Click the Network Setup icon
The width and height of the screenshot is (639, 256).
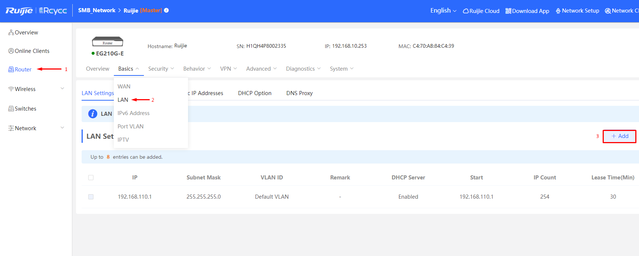pos(558,11)
